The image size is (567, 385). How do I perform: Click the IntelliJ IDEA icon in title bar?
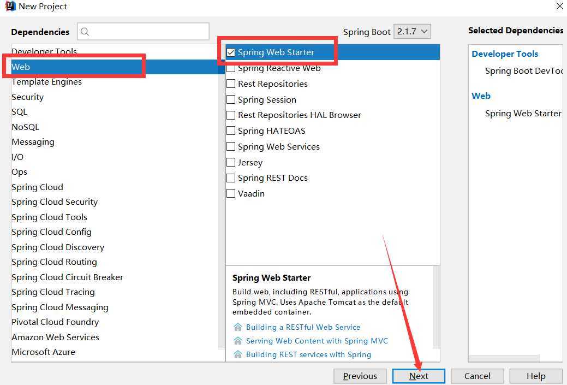pyautogui.click(x=10, y=6)
